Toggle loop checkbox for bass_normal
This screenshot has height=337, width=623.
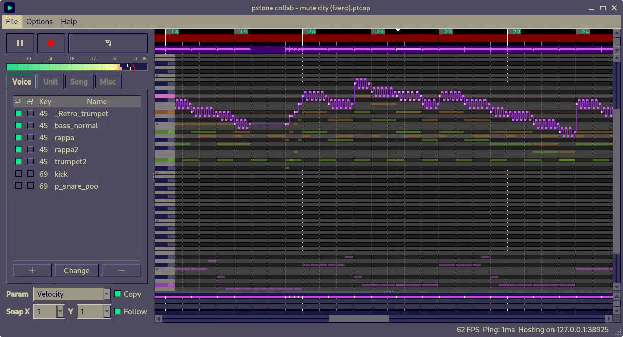tap(19, 125)
